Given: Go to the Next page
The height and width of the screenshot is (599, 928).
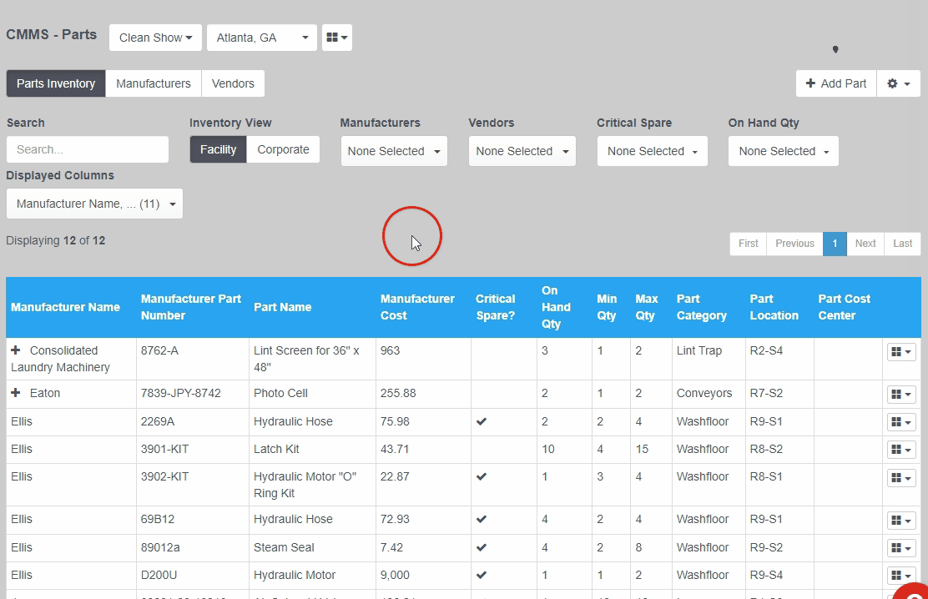Looking at the screenshot, I should point(865,244).
